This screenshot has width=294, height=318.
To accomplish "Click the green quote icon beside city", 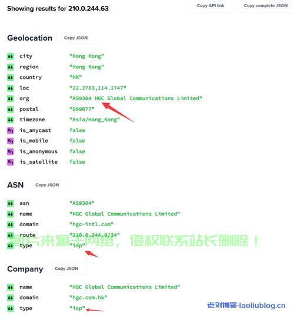I will click(11, 56).
